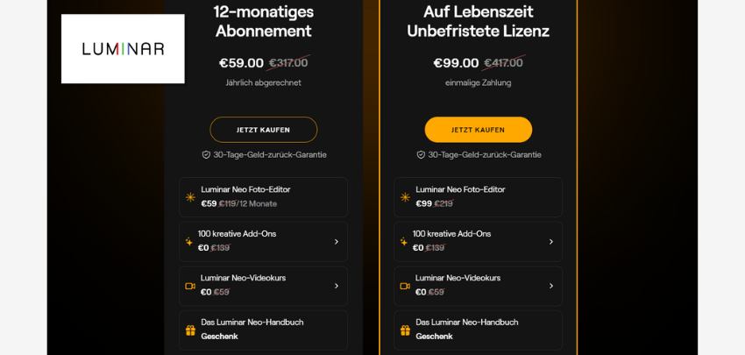The width and height of the screenshot is (745, 355).
Task: Select the 12-monatiges Abonnement heading
Action: 263,21
